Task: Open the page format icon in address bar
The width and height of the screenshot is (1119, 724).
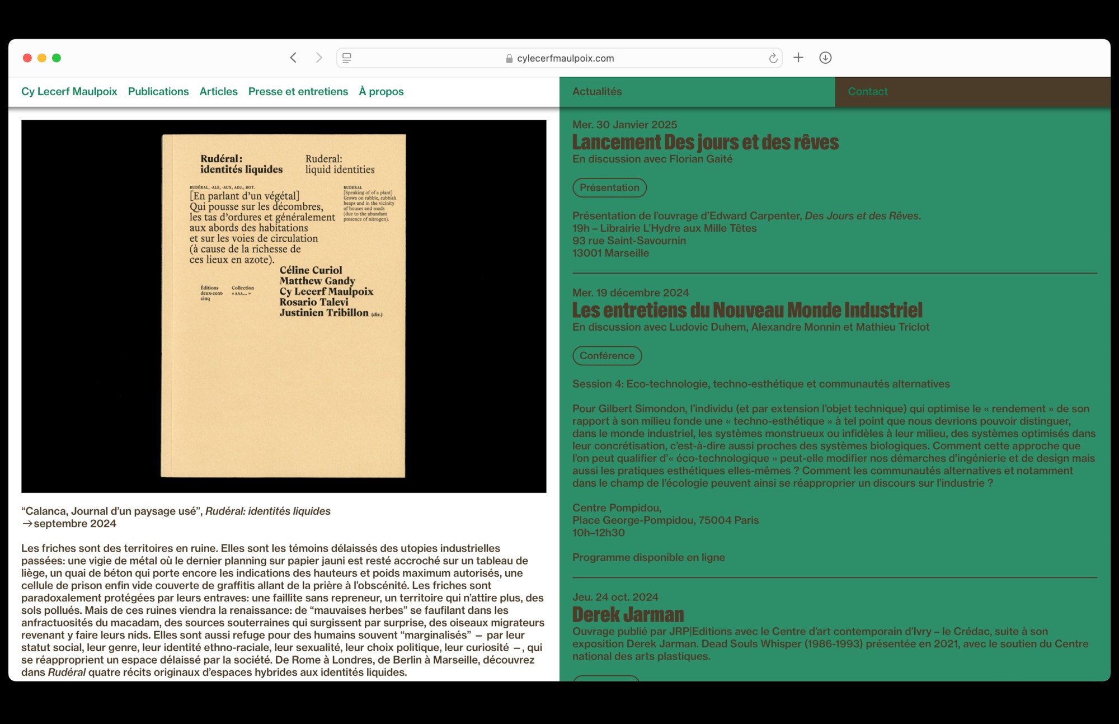Action: 347,58
